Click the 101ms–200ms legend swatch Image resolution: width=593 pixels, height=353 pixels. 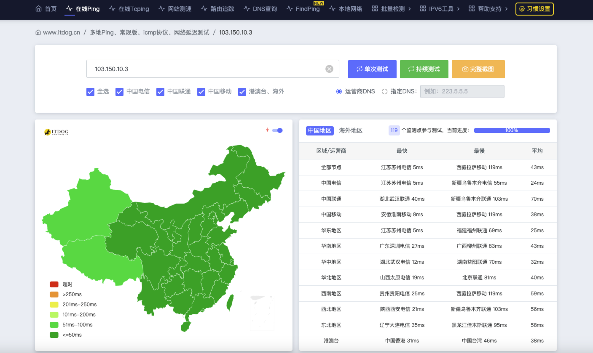tap(54, 315)
